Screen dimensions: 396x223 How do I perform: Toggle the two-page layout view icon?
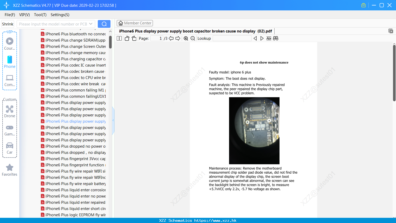coord(119,38)
